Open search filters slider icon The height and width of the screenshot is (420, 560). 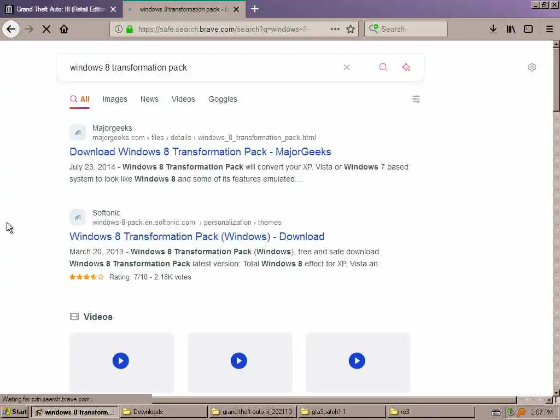416,99
